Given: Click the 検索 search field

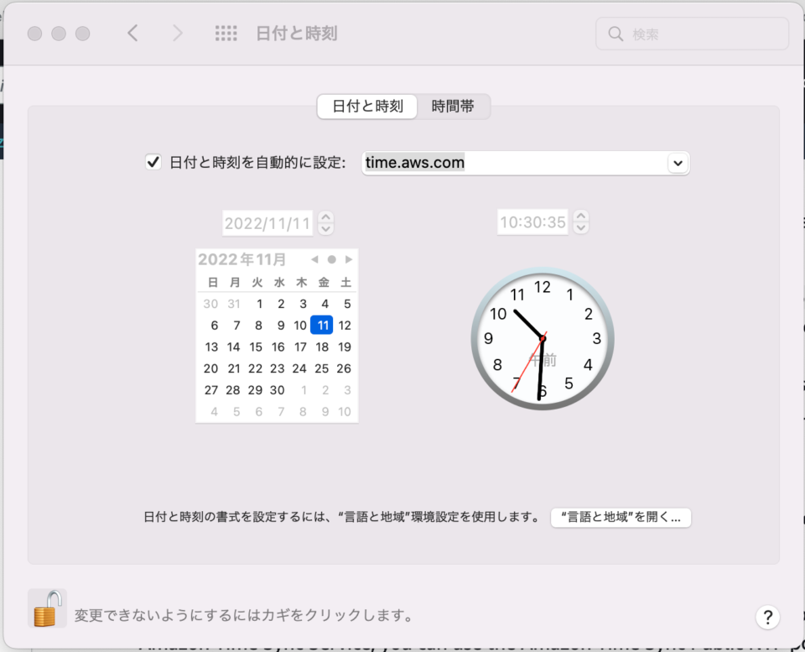Looking at the screenshot, I should coord(692,34).
